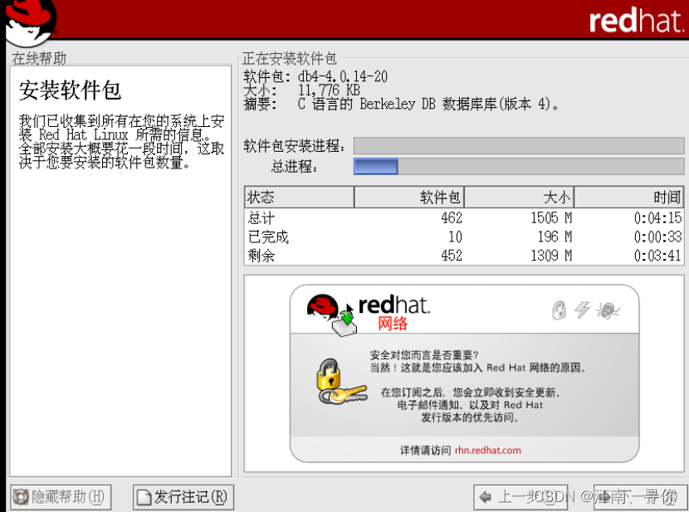Click the 总进程 total progress bar
689x512 pixels.
click(519, 167)
